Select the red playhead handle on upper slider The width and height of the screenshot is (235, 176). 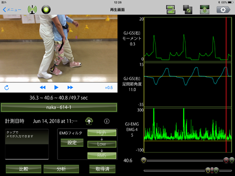(x=226, y=160)
